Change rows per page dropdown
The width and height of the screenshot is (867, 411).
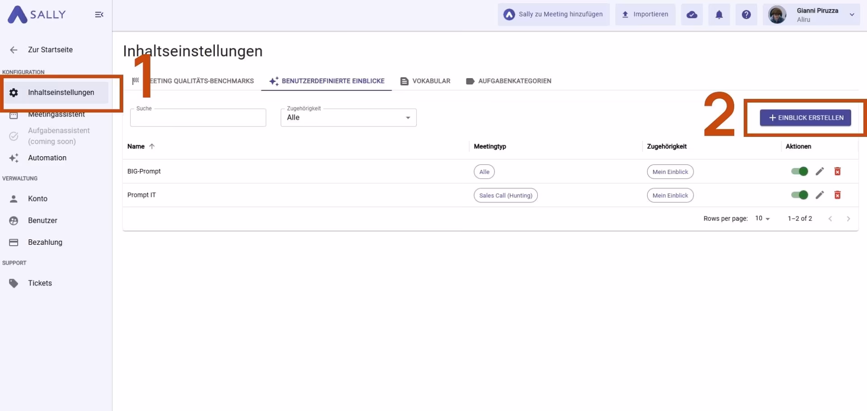tap(762, 219)
